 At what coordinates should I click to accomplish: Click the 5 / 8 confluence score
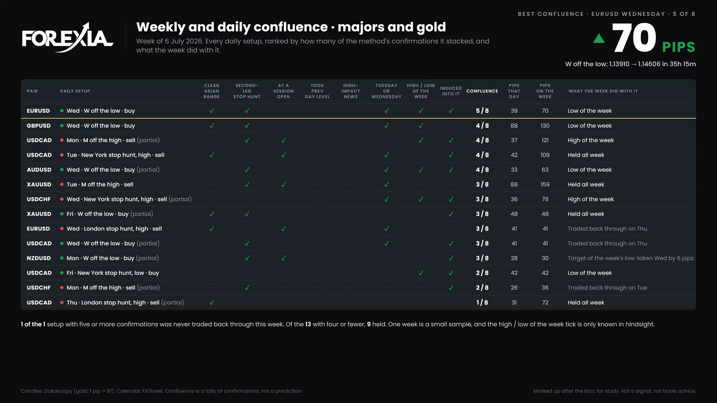(482, 111)
